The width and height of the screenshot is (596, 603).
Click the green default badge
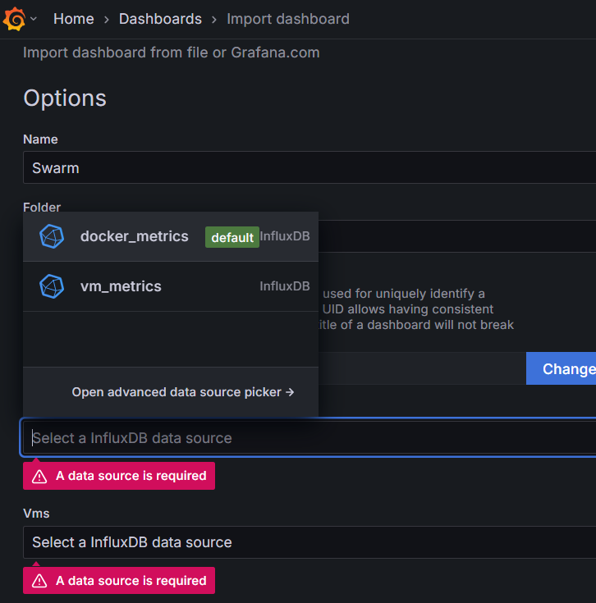pyautogui.click(x=232, y=237)
